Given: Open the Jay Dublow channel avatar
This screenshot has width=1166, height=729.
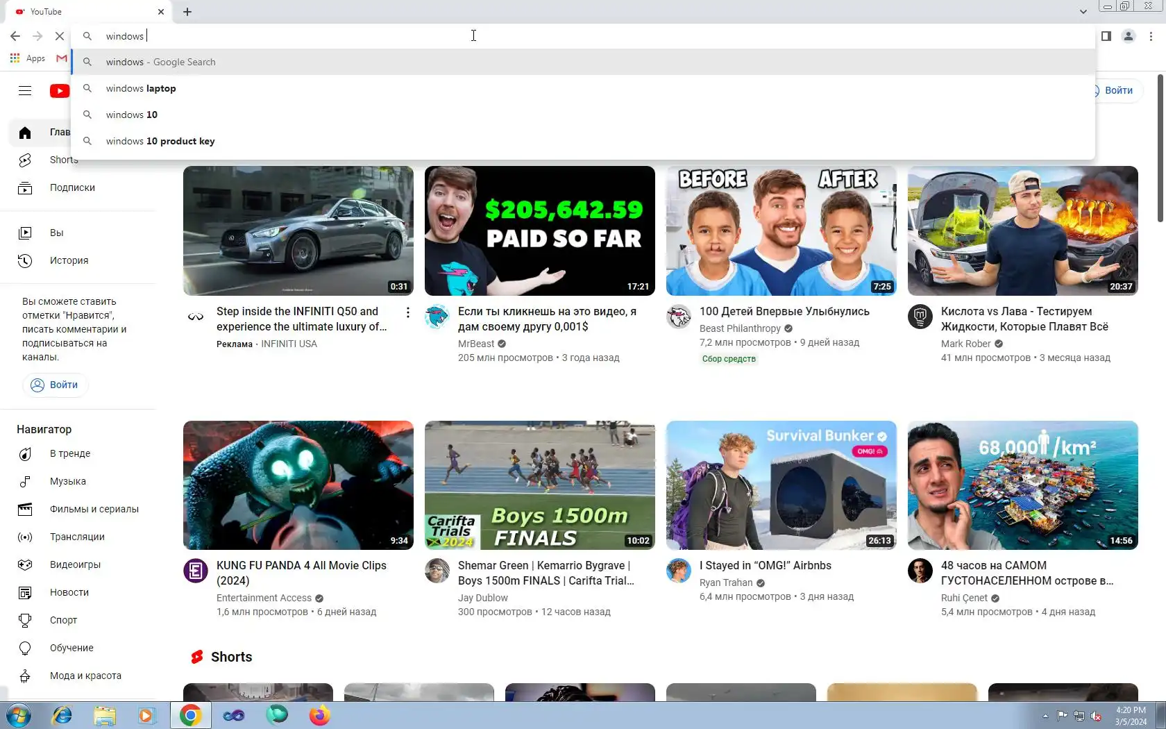Looking at the screenshot, I should click(x=437, y=571).
